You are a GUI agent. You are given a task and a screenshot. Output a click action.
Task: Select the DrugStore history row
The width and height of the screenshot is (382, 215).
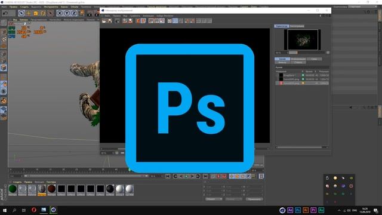click(x=302, y=75)
